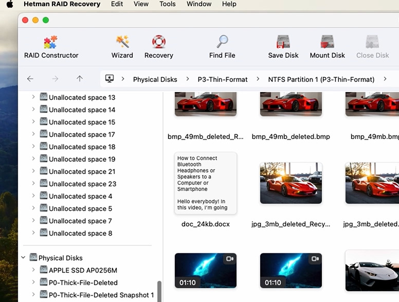Viewport: 399px width, 302px height.
Task: Select jpg_3mb_deleted_Recy... image thumbnail
Action: point(291,183)
